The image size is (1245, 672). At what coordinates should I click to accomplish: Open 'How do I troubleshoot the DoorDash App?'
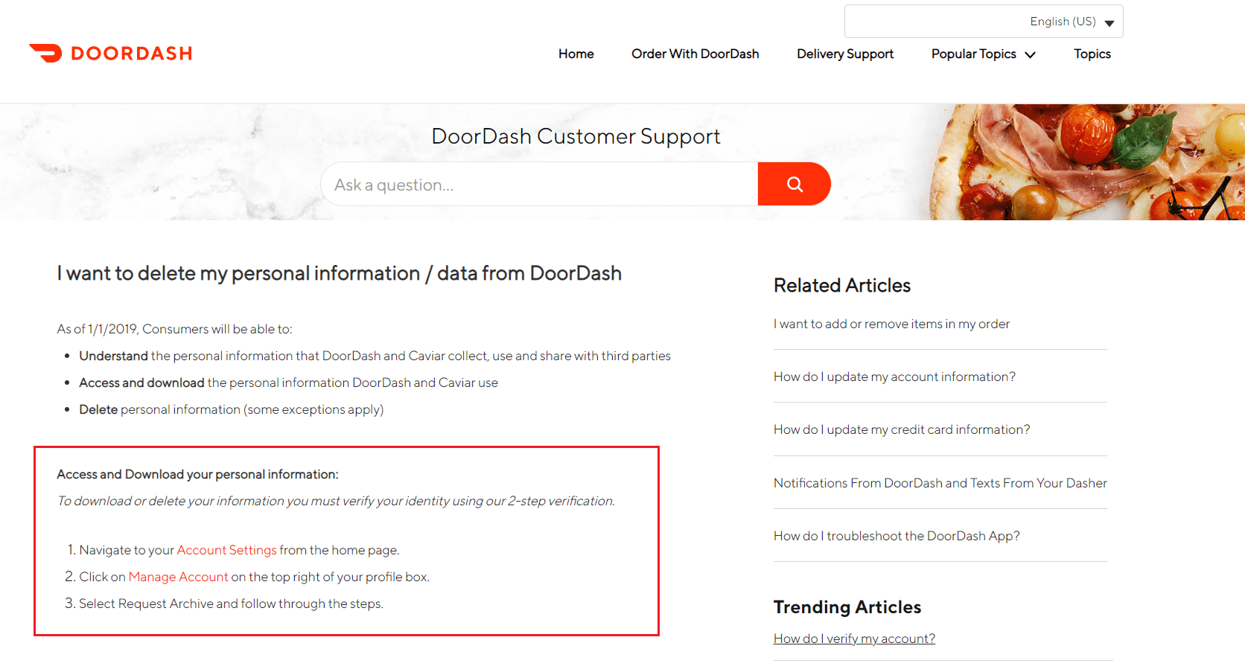(897, 536)
